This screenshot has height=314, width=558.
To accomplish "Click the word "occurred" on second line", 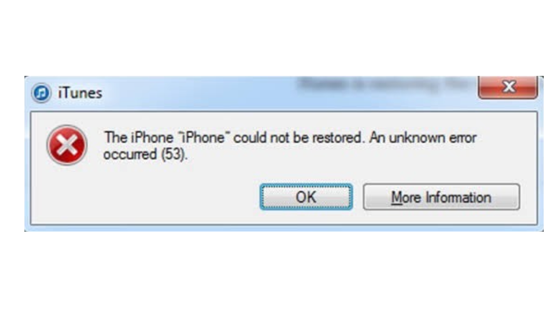I will [130, 154].
